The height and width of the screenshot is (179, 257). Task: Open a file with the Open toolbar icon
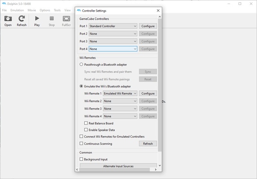(8, 21)
